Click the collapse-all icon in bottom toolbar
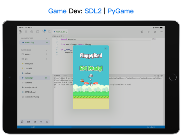 (x=41, y=122)
